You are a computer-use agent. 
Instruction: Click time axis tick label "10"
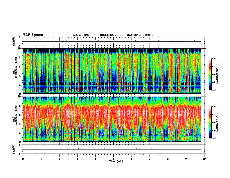(204, 159)
